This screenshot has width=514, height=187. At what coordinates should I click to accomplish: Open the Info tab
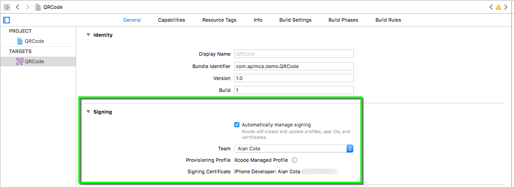point(258,20)
